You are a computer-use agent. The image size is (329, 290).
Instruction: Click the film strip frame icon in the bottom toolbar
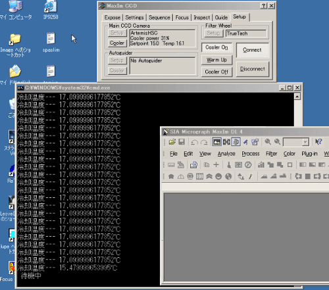click(x=199, y=176)
